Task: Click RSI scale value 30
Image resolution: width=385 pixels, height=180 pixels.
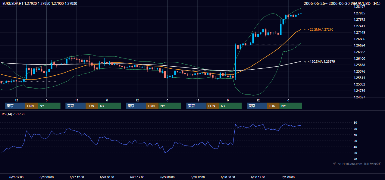Action: point(355,153)
